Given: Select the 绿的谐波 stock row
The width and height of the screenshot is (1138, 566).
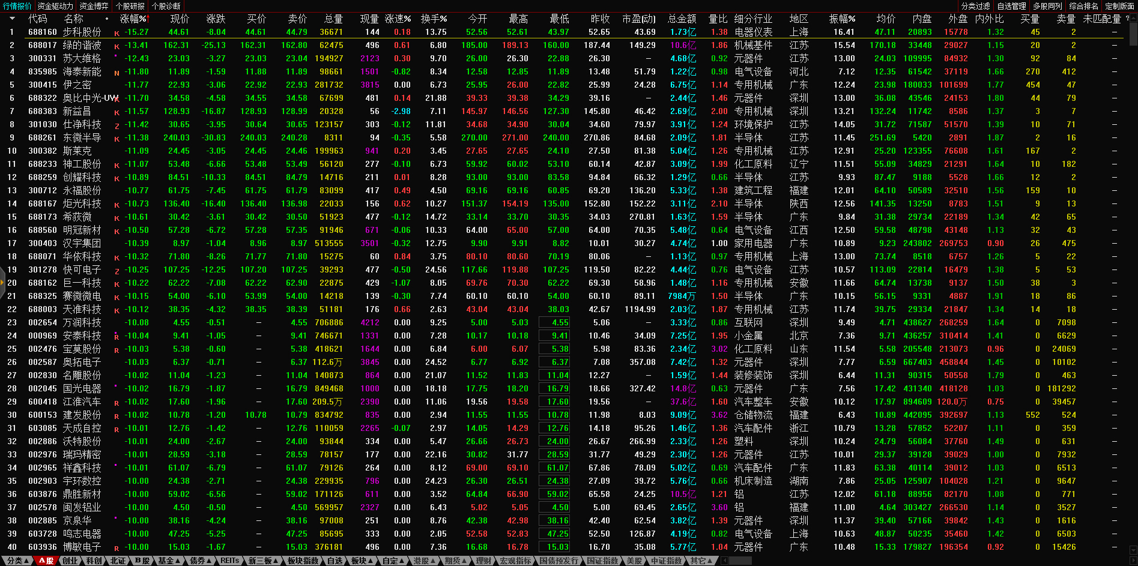Looking at the screenshot, I should point(82,45).
